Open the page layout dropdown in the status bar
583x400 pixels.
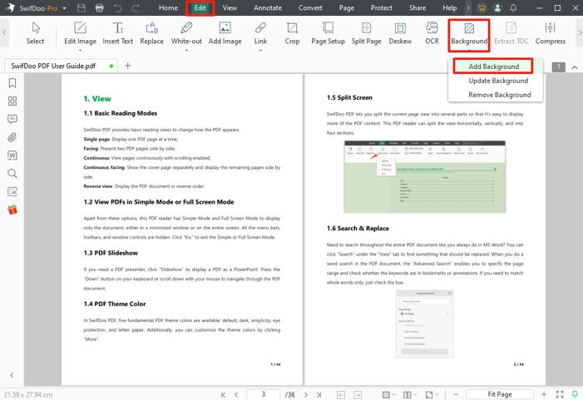click(x=410, y=395)
